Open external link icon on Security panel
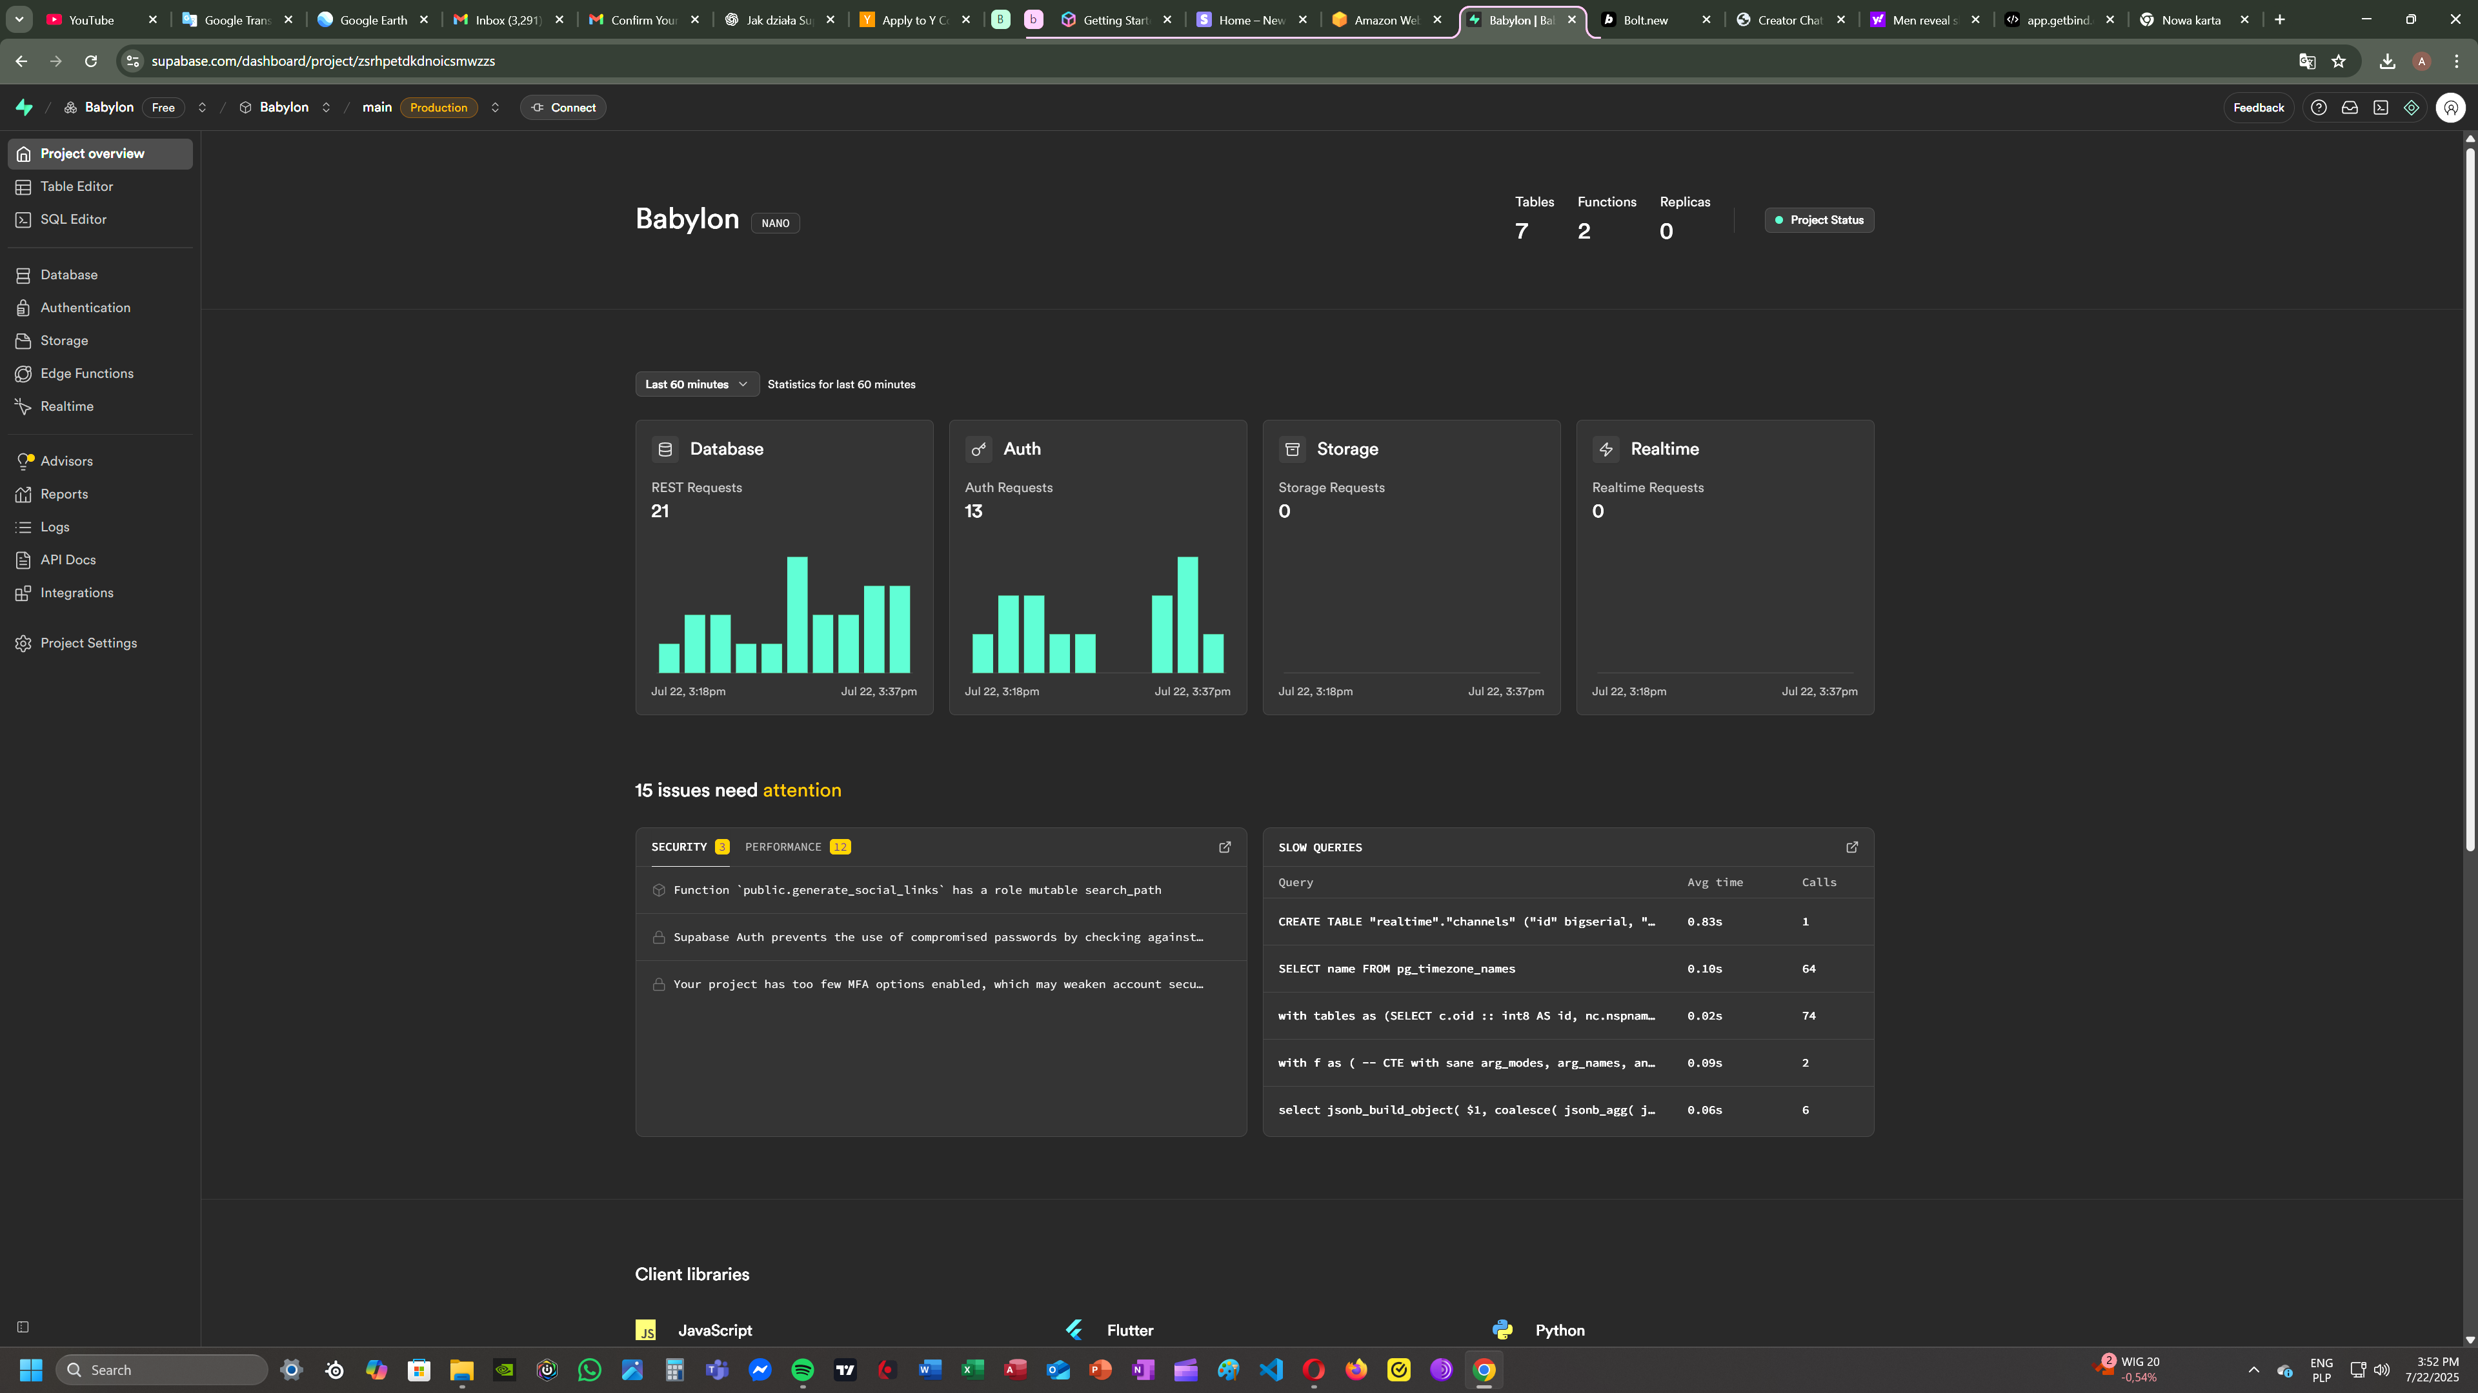The width and height of the screenshot is (2478, 1393). click(x=1225, y=847)
